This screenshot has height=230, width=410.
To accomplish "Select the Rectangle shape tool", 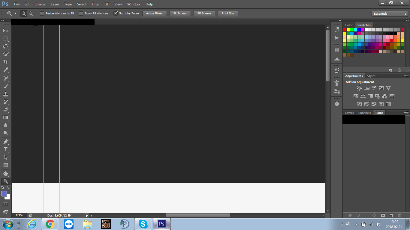I will point(6,165).
